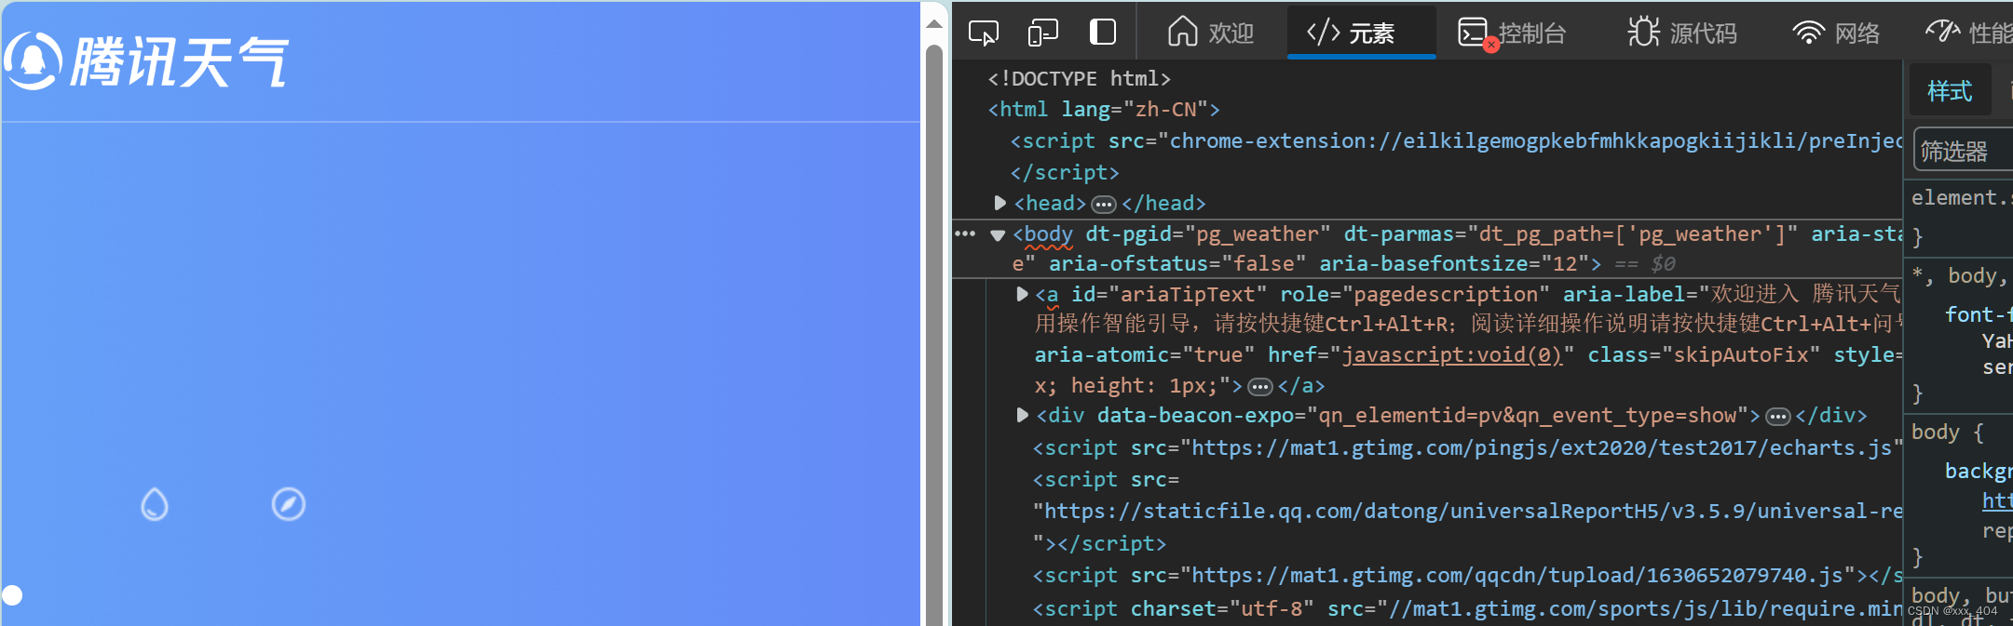The image size is (2013, 626).
Task: Expand the ariaTipText anchor node
Action: click(x=1022, y=294)
